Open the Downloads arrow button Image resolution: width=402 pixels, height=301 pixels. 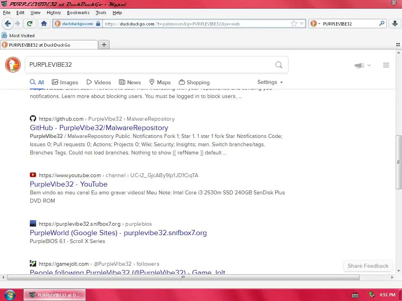tap(395, 24)
